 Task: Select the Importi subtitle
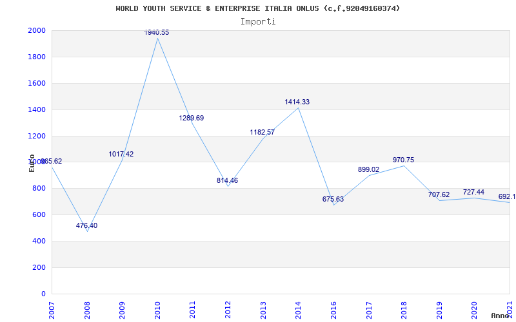258,22
